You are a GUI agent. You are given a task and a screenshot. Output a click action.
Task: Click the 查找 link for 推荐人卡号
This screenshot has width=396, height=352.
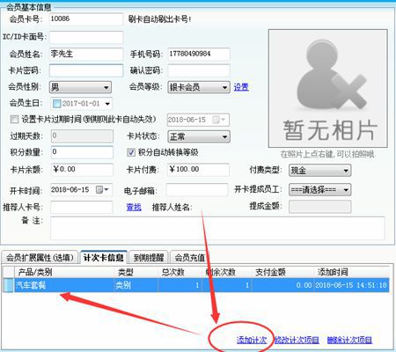tap(134, 207)
